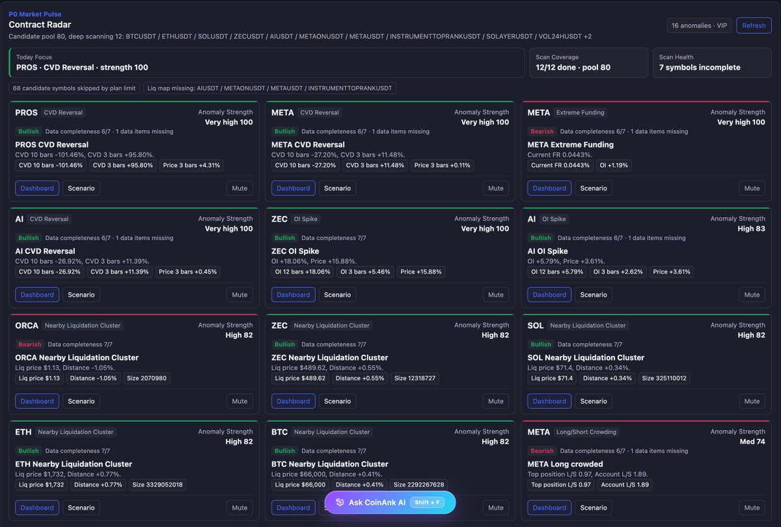This screenshot has height=527, width=781.
Task: Click the Size 12318727 chip
Action: click(x=415, y=378)
